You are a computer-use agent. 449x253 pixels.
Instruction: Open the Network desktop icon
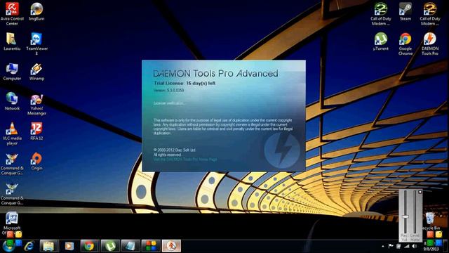tap(12, 101)
